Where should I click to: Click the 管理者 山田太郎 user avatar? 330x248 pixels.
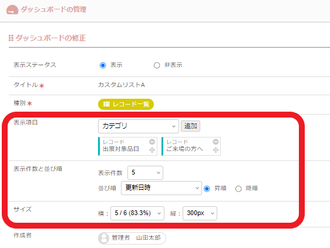(104, 238)
